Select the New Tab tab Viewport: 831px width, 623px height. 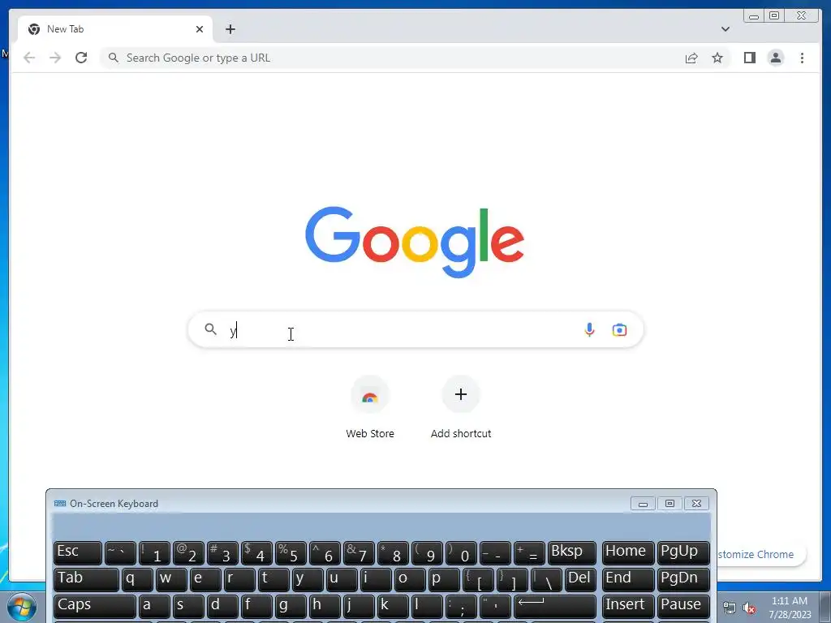pos(115,29)
